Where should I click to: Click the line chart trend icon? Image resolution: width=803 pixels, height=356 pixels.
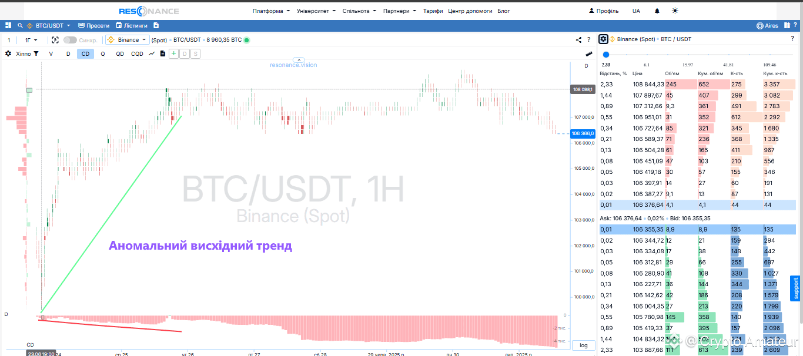[x=152, y=53]
